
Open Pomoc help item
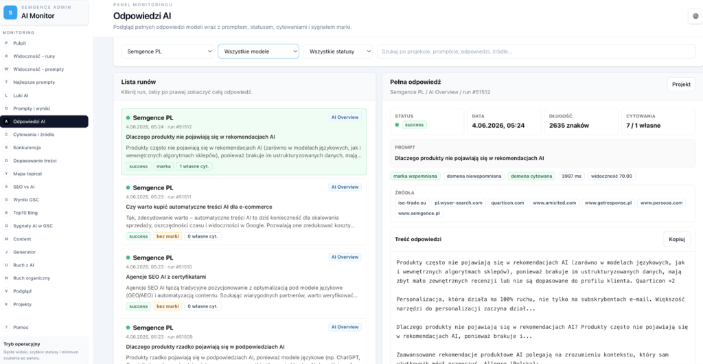[45, 327]
